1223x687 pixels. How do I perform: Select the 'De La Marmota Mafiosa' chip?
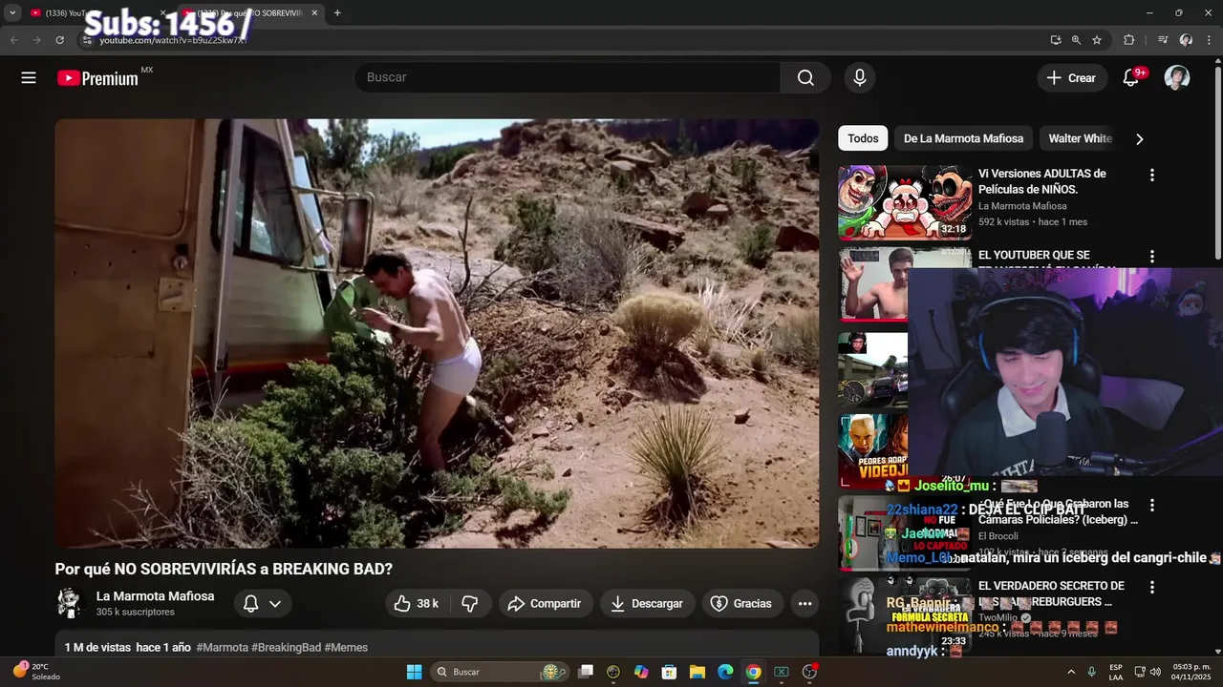(963, 138)
